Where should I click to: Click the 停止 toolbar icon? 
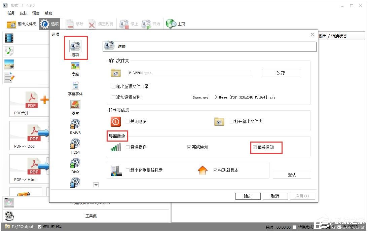[124, 24]
